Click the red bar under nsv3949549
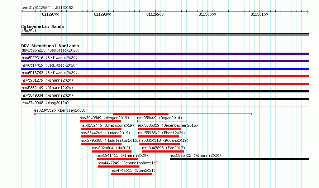 [x=100, y=121]
